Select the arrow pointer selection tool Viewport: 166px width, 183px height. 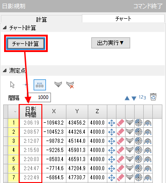pyautogui.click(x=12, y=84)
